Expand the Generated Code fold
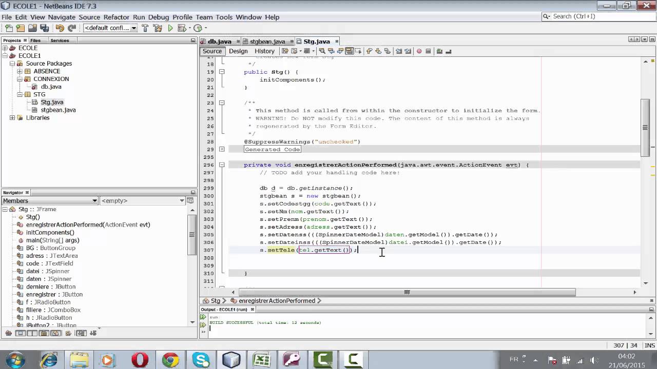 222,149
